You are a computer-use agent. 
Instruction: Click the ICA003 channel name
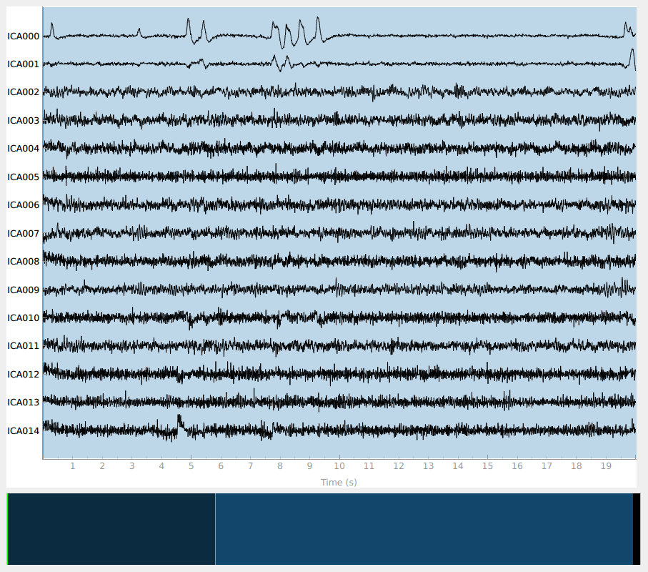click(x=23, y=120)
